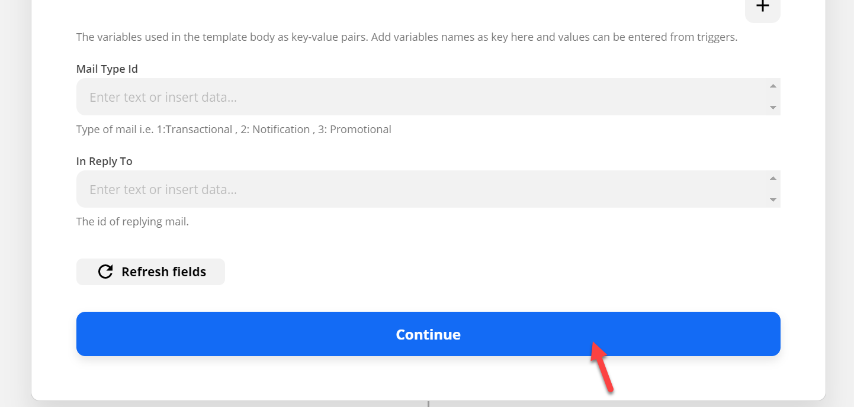Click the red arrow annotation
The width and height of the screenshot is (854, 407).
pyautogui.click(x=602, y=367)
